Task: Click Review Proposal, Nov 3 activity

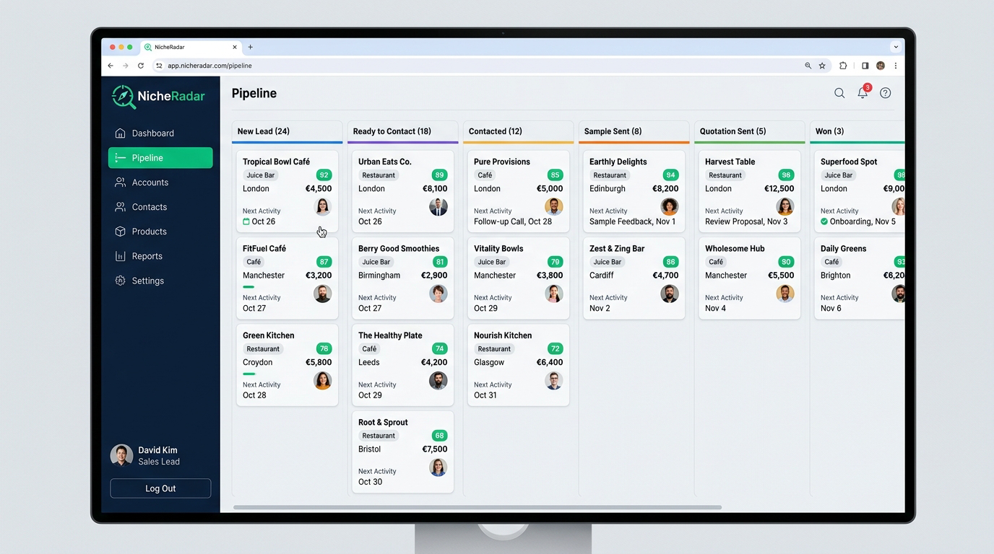Action: (x=747, y=221)
